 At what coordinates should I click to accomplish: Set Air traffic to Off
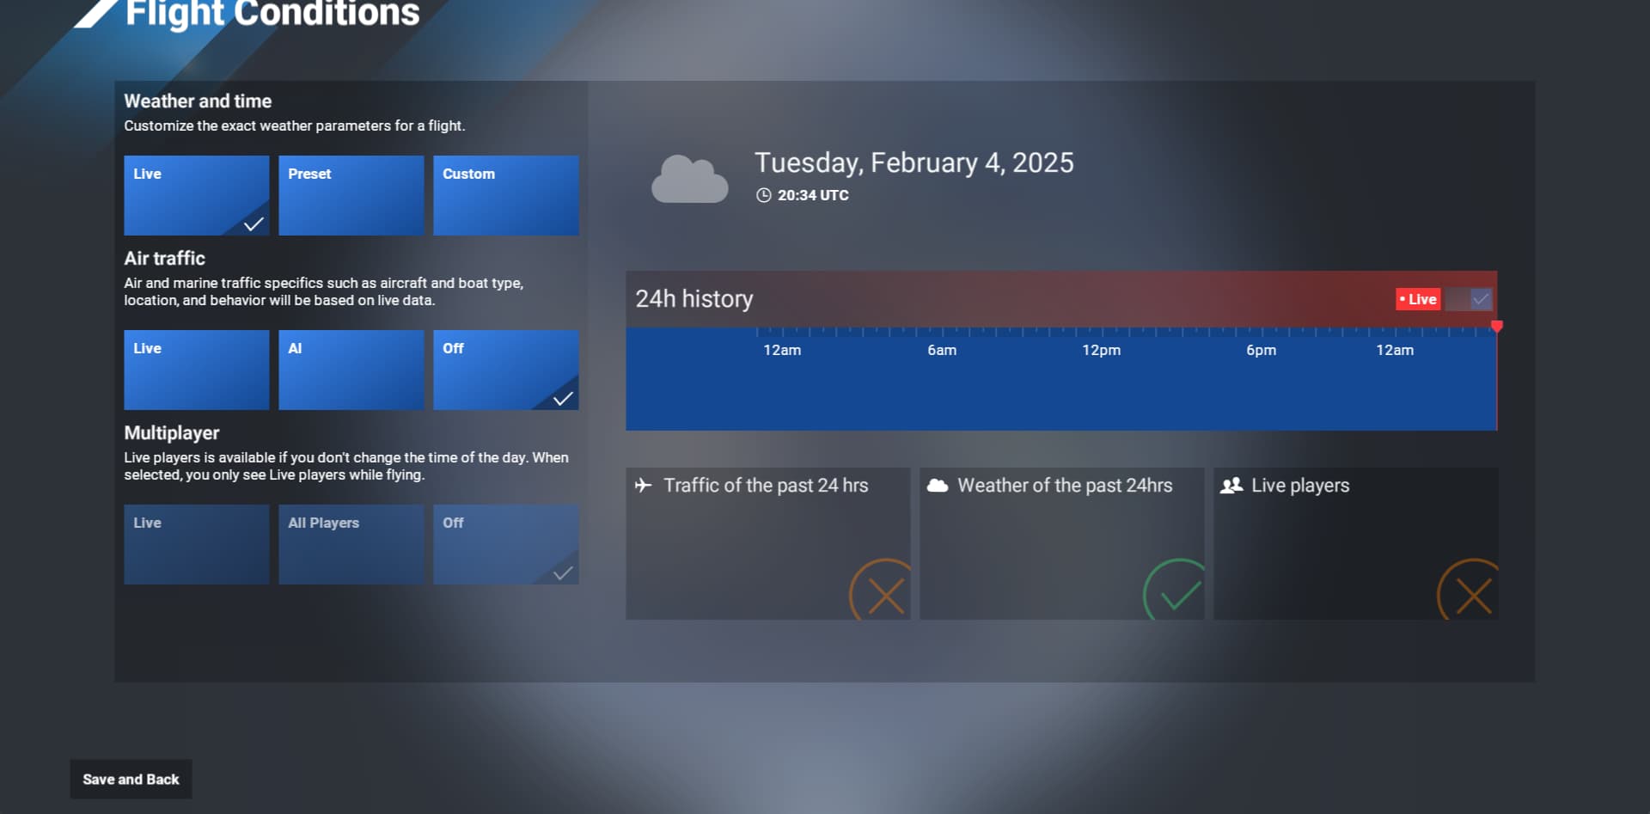(505, 370)
